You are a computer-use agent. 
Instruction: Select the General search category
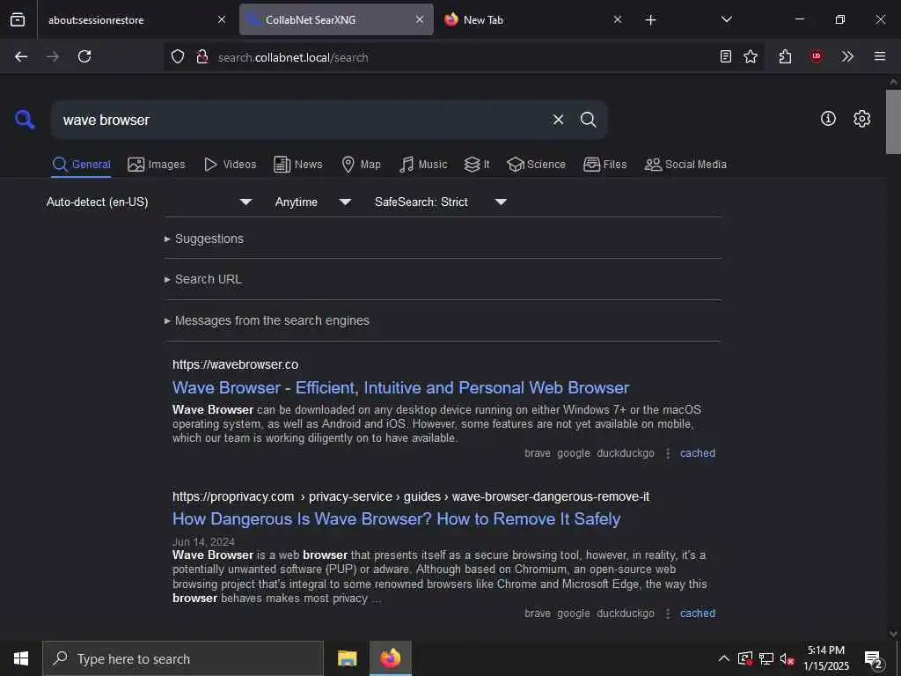[81, 165]
